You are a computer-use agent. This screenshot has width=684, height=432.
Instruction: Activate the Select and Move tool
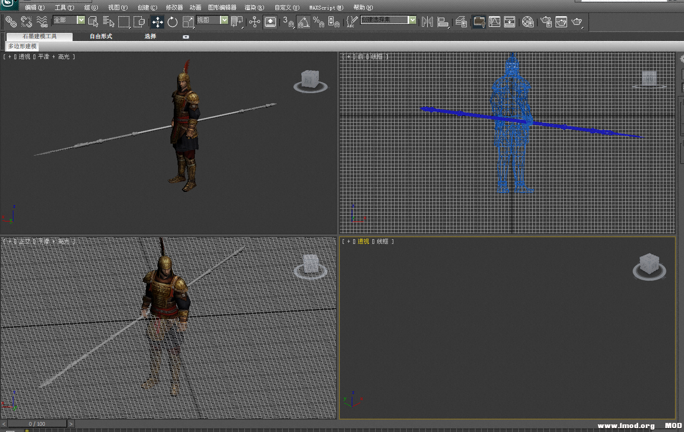pos(158,22)
